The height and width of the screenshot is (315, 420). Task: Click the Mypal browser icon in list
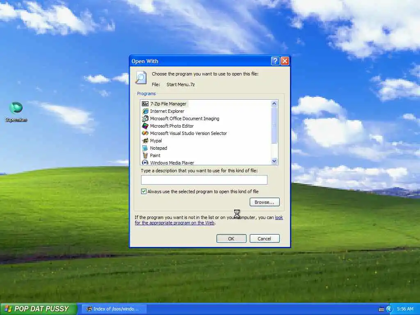[x=145, y=141]
